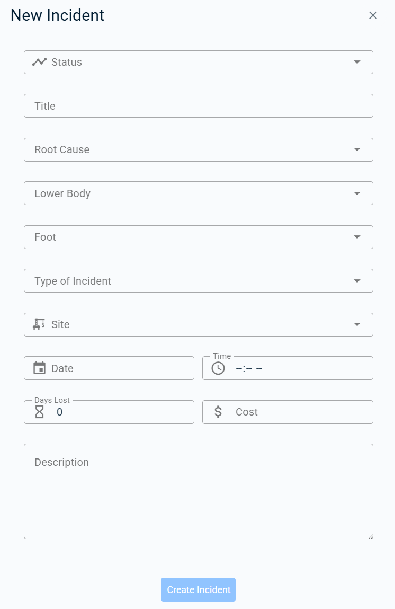395x609 pixels.
Task: Click the dollar sign icon in Cost
Action: 218,412
